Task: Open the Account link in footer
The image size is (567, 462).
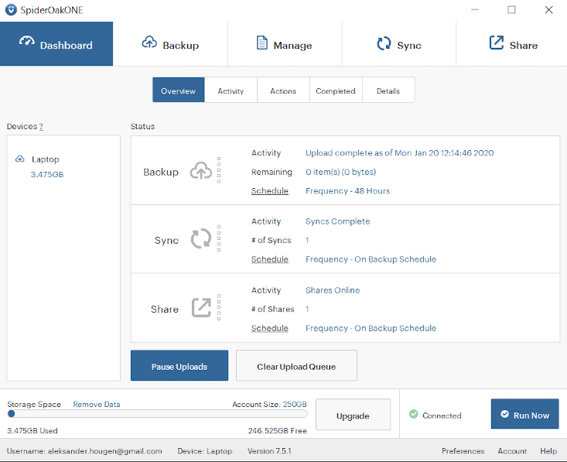Action: coord(512,451)
